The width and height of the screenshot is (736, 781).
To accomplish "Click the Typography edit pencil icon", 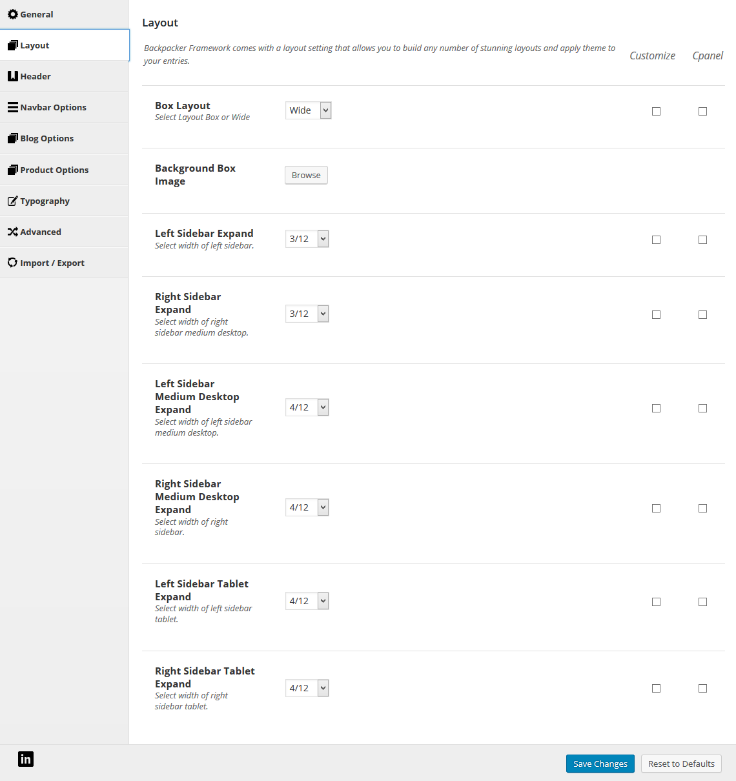I will [x=13, y=201].
